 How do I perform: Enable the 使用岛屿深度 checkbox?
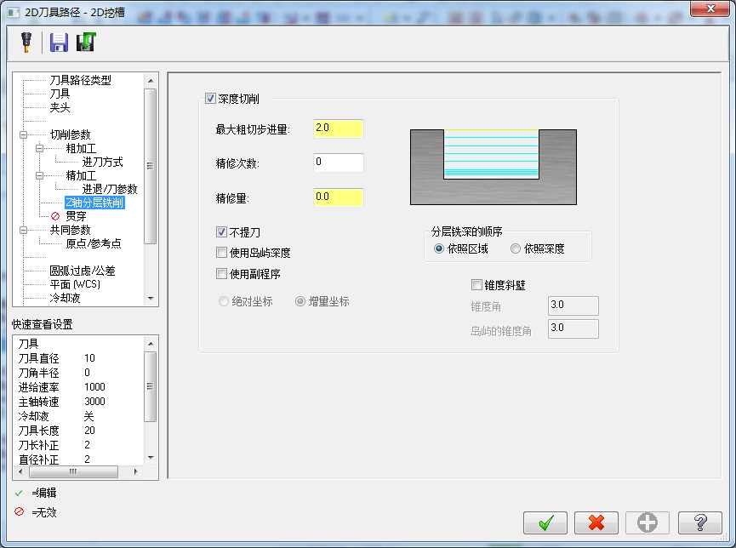[223, 251]
